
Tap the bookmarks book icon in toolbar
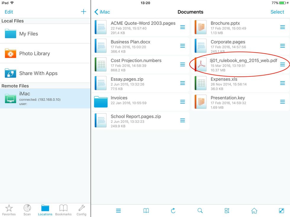[x=146, y=211]
